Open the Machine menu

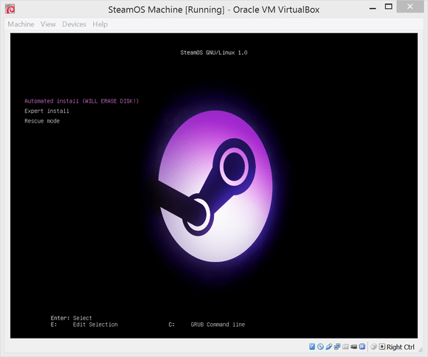(21, 24)
